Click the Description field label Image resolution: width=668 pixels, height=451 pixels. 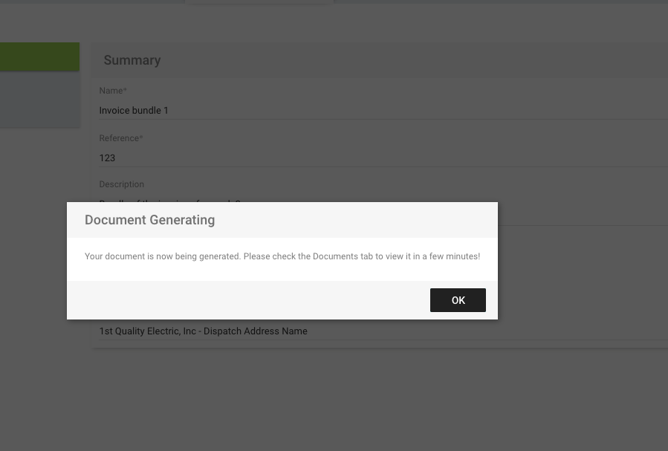pyautogui.click(x=121, y=184)
